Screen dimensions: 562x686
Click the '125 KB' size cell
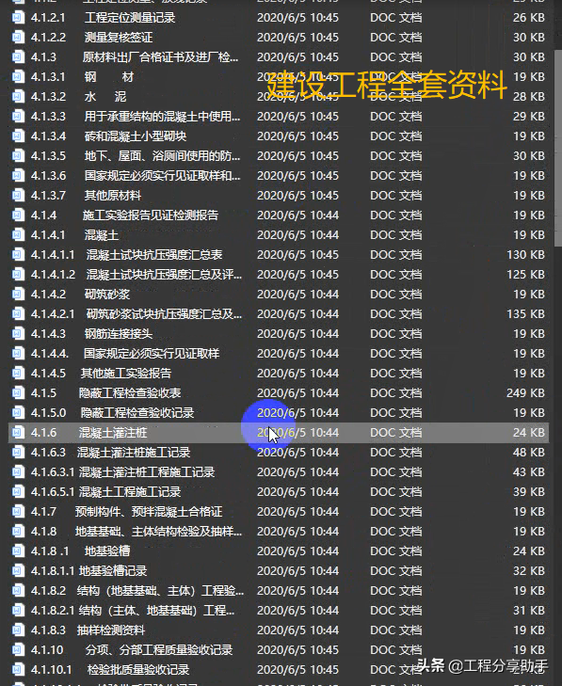(x=525, y=275)
